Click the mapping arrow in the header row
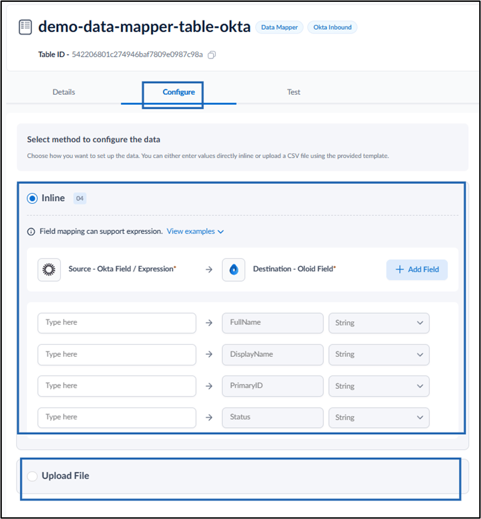The width and height of the screenshot is (481, 519). tap(209, 269)
